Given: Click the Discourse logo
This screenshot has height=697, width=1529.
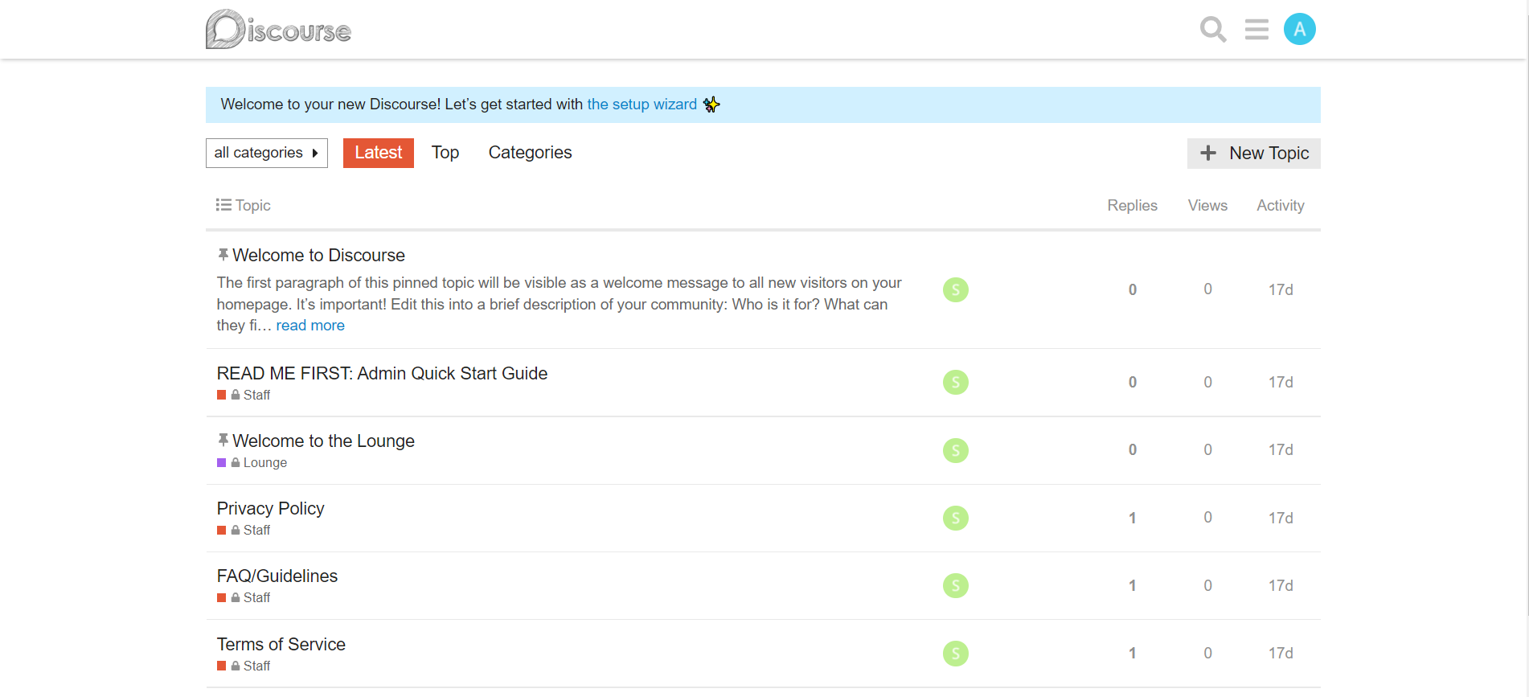Looking at the screenshot, I should [278, 30].
